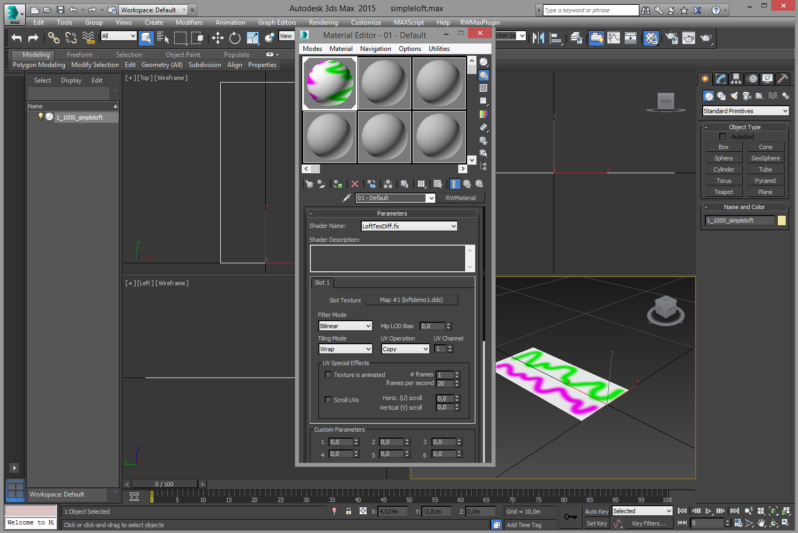Open the MAXScript menu
This screenshot has width=798, height=533.
pos(408,23)
